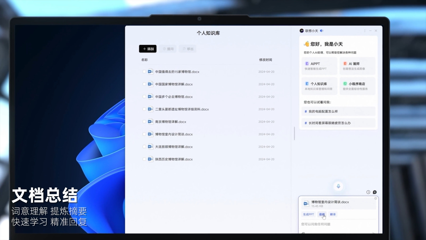The image size is (426, 240).
Task: Minimize the 联想小天 assistant panel
Action: point(370,31)
